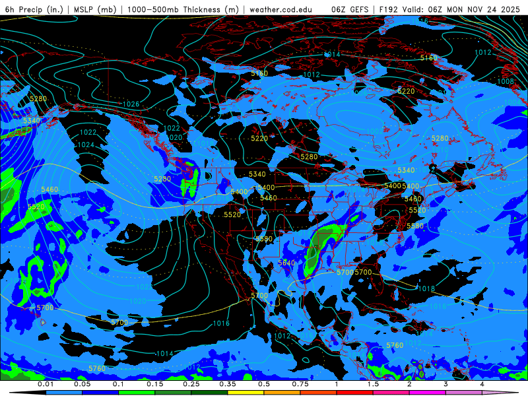The height and width of the screenshot is (396, 528).
Task: Click the '0.75' legend value
Action: tap(300, 384)
